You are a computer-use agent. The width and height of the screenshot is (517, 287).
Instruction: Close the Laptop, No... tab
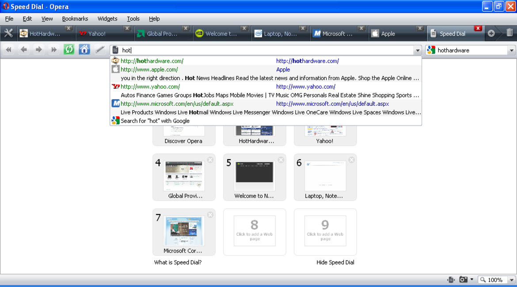(x=303, y=28)
